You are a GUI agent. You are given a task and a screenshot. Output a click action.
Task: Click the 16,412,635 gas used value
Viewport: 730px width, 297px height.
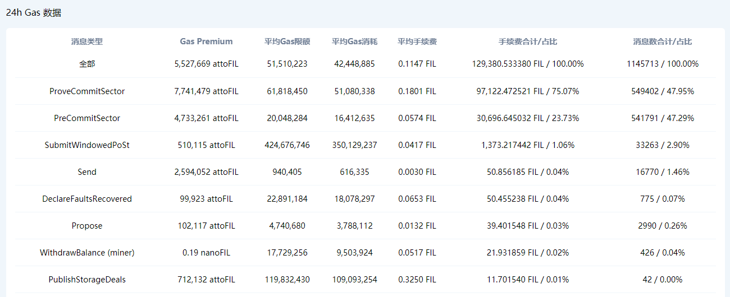354,118
